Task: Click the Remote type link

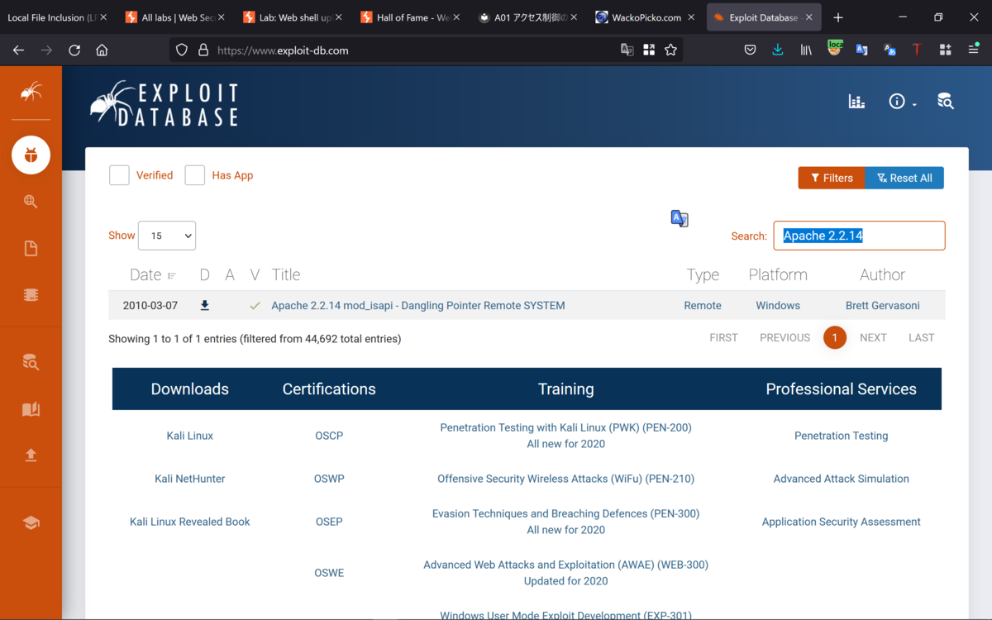Action: 703,306
